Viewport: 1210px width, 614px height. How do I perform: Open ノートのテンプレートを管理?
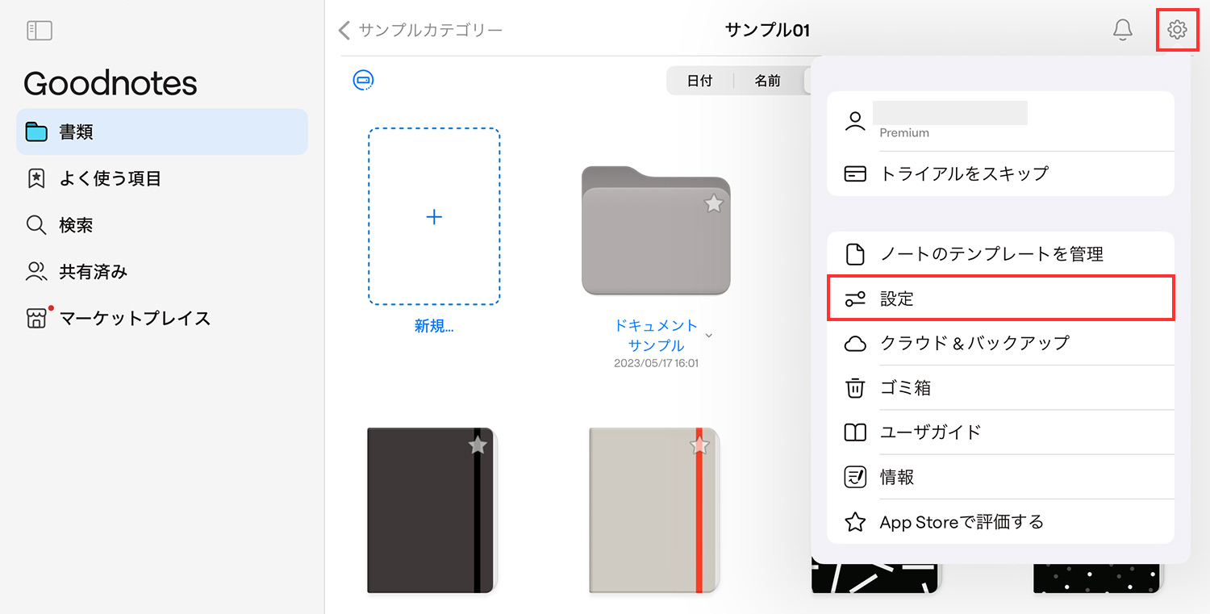(x=1000, y=254)
